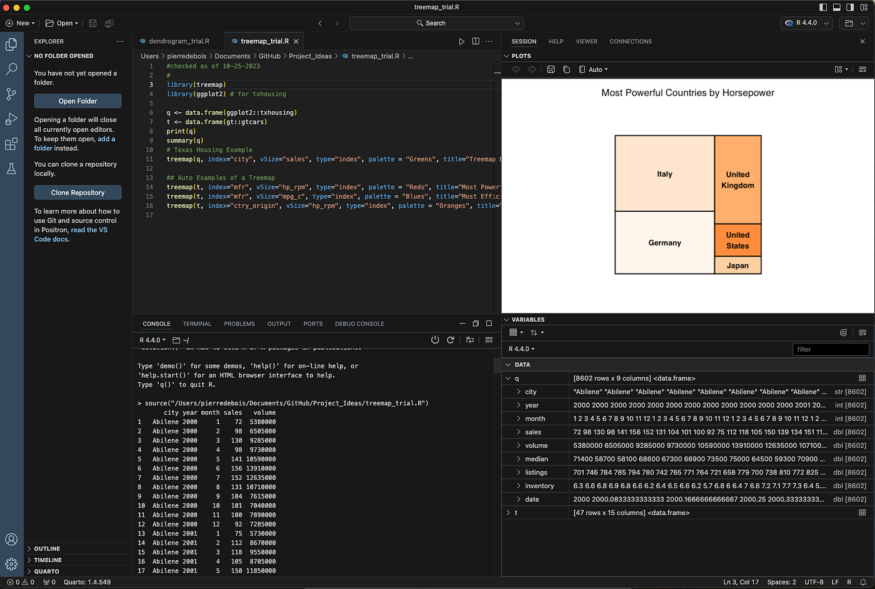Click the United States treemap tile

[737, 240]
